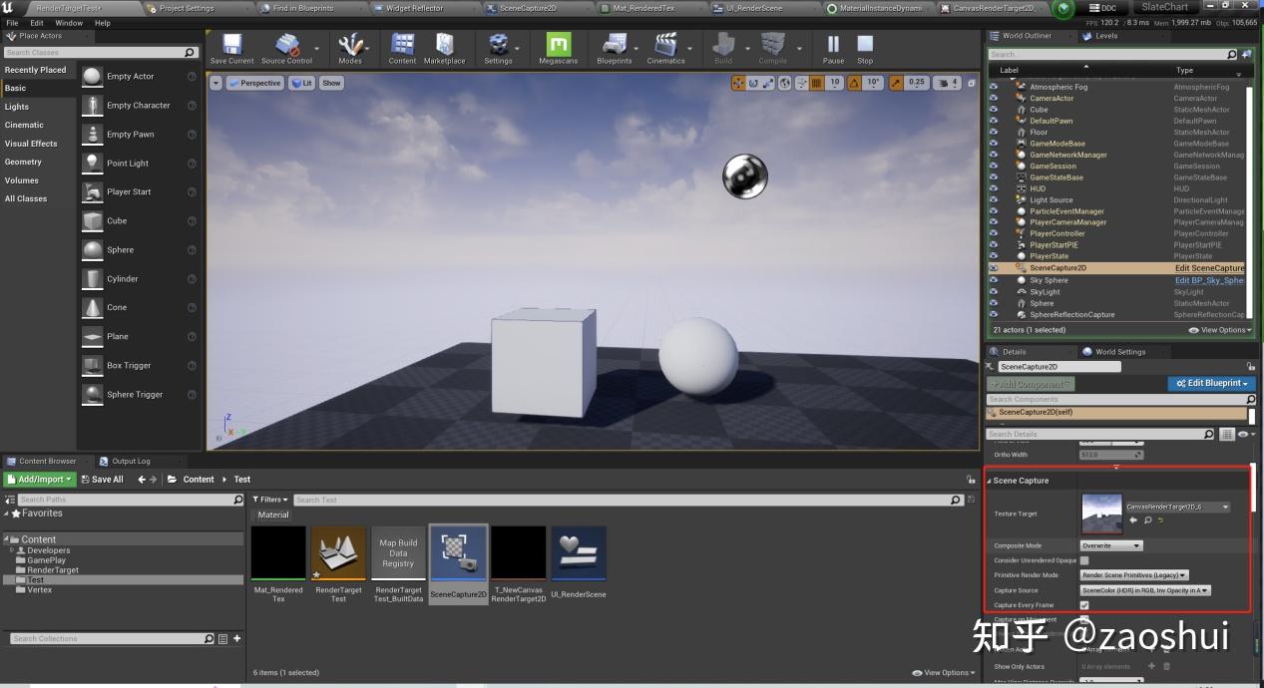Viewport: 1264px width, 688px height.
Task: Open the Window menu
Action: (68, 22)
